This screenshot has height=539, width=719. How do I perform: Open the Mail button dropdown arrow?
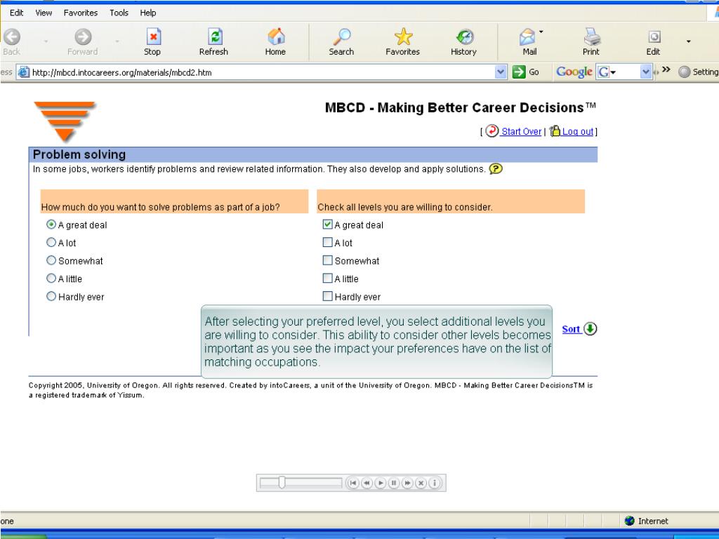[541, 32]
